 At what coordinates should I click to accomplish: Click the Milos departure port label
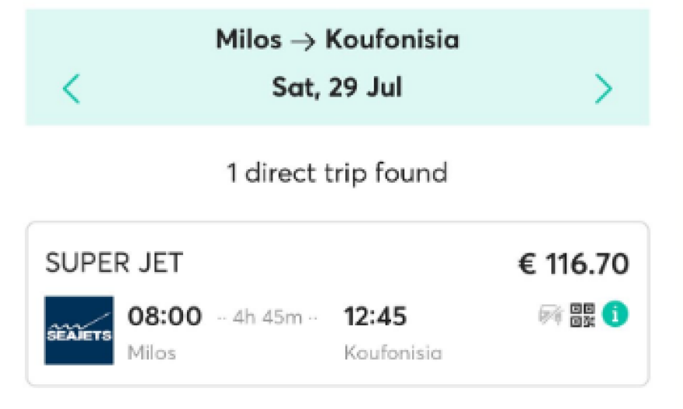151,353
